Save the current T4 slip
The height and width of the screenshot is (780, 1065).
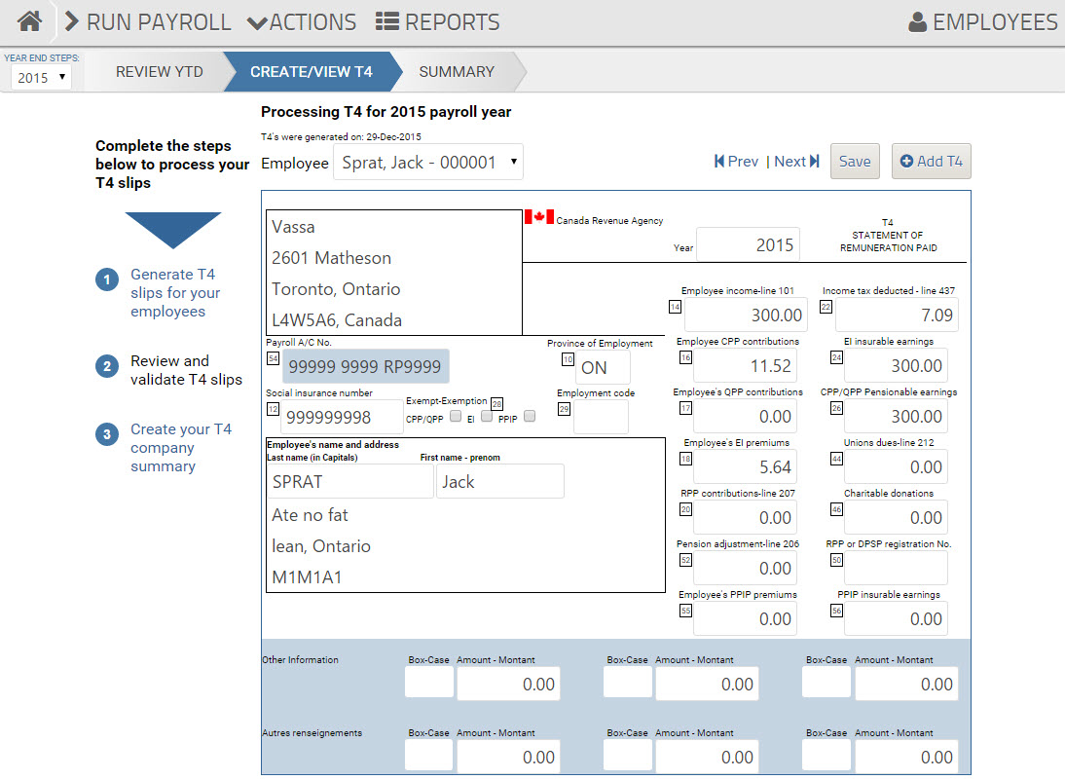click(x=854, y=161)
